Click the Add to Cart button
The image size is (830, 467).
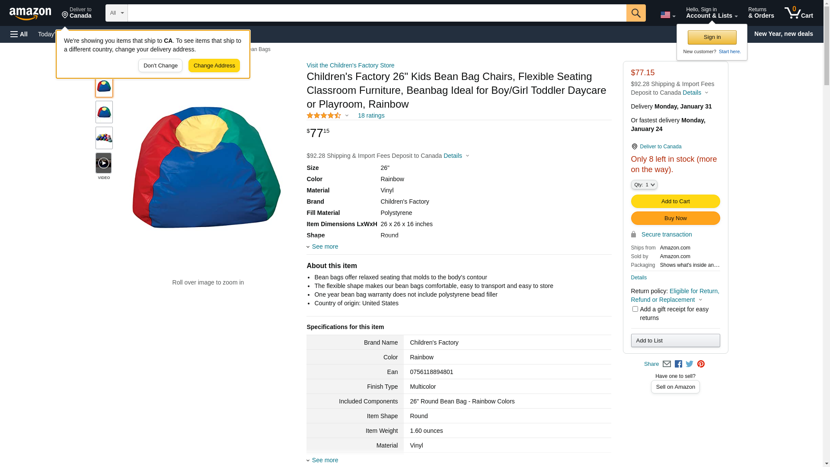tap(675, 202)
